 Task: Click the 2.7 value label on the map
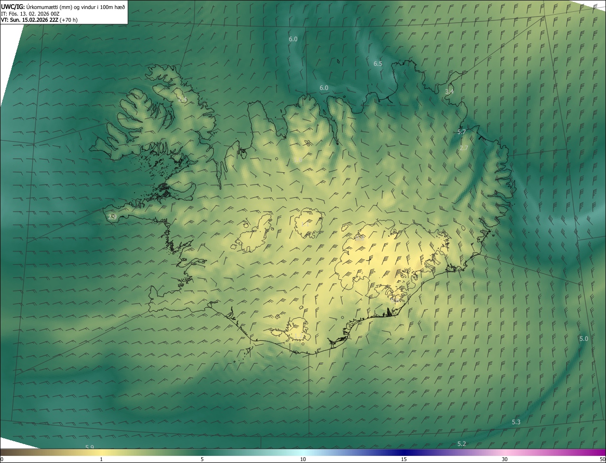[464, 148]
